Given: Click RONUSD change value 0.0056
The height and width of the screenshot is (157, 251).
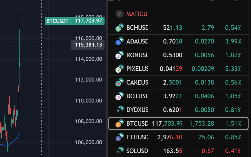Looking at the screenshot, I should [x=205, y=55].
